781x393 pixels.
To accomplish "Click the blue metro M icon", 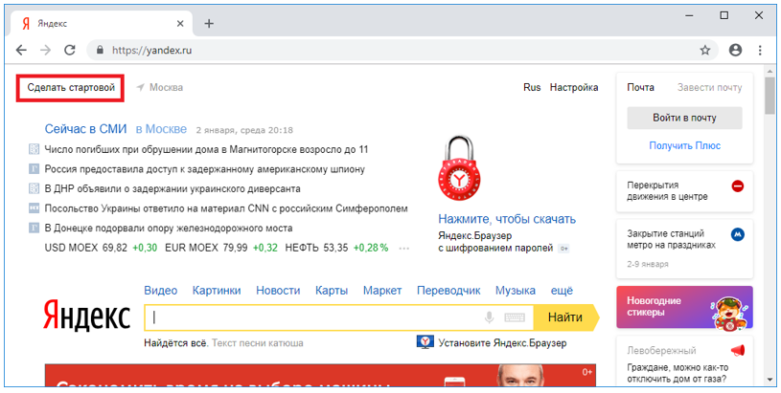I will click(737, 234).
